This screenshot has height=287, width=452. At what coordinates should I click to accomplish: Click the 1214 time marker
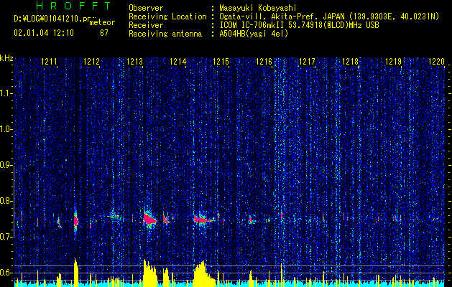tap(178, 61)
